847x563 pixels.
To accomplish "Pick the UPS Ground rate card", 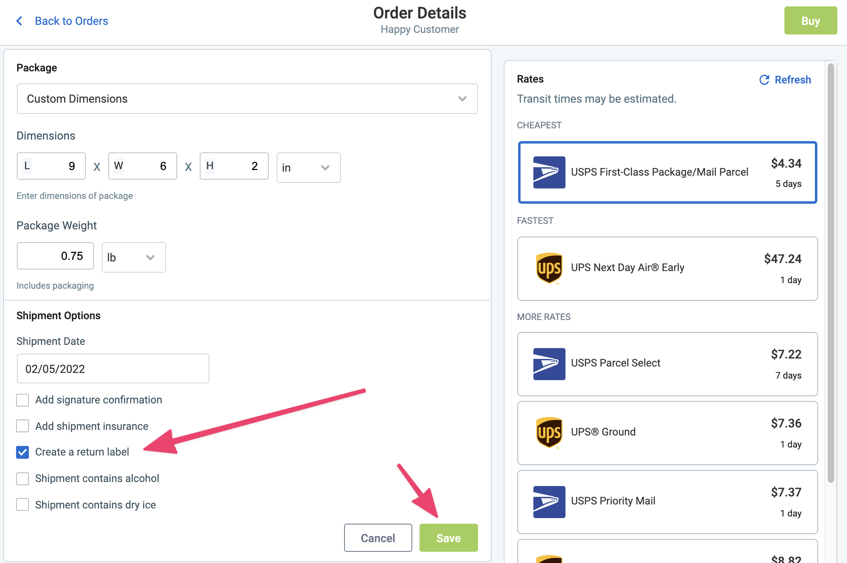I will point(667,433).
